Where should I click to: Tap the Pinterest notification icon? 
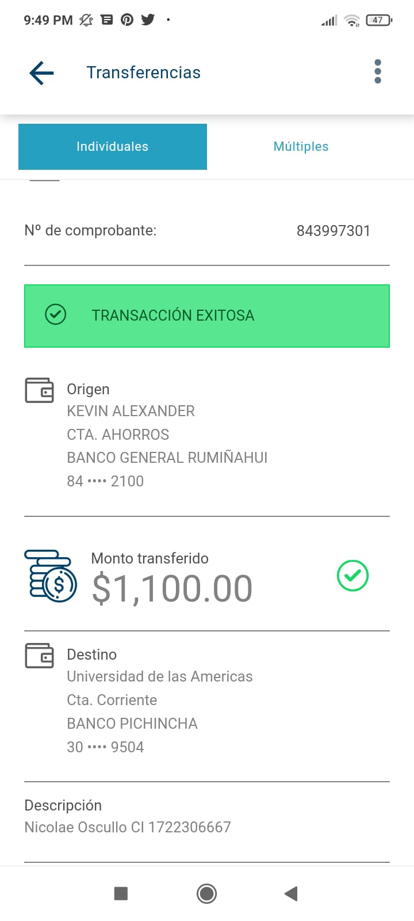pos(127,20)
